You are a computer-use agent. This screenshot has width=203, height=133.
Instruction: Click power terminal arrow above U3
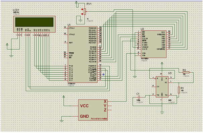point(162,63)
